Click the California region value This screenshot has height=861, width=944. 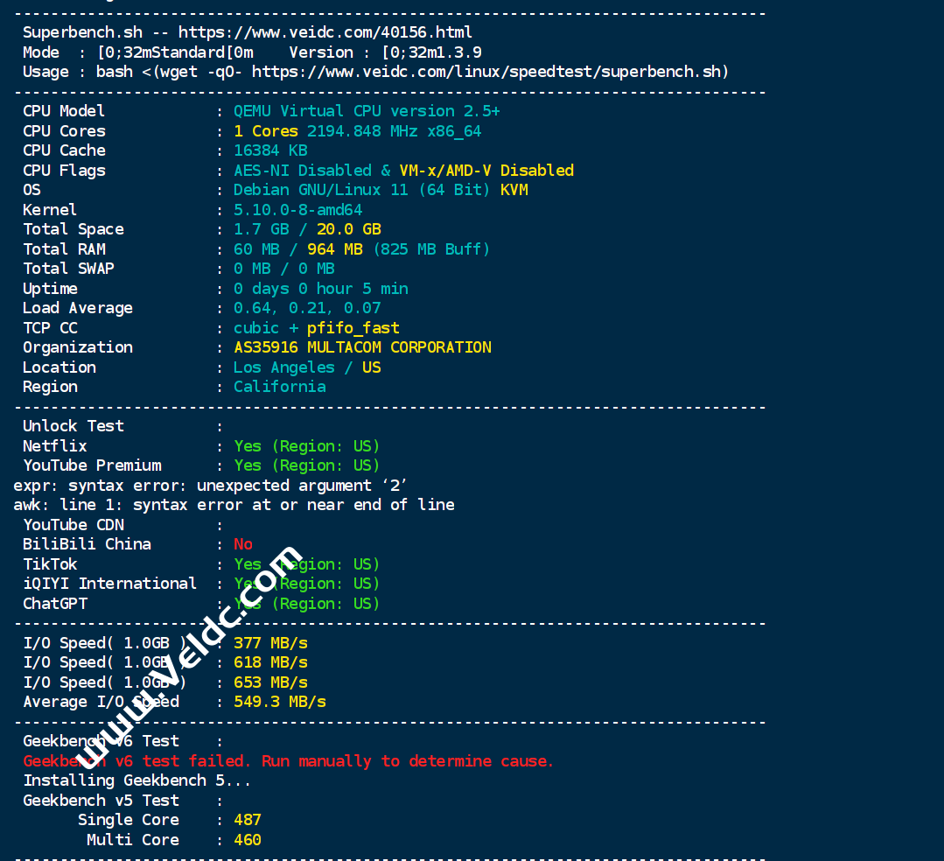click(279, 387)
